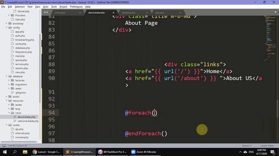Expand the migrations folder
The width and height of the screenshot is (279, 156).
[9, 84]
